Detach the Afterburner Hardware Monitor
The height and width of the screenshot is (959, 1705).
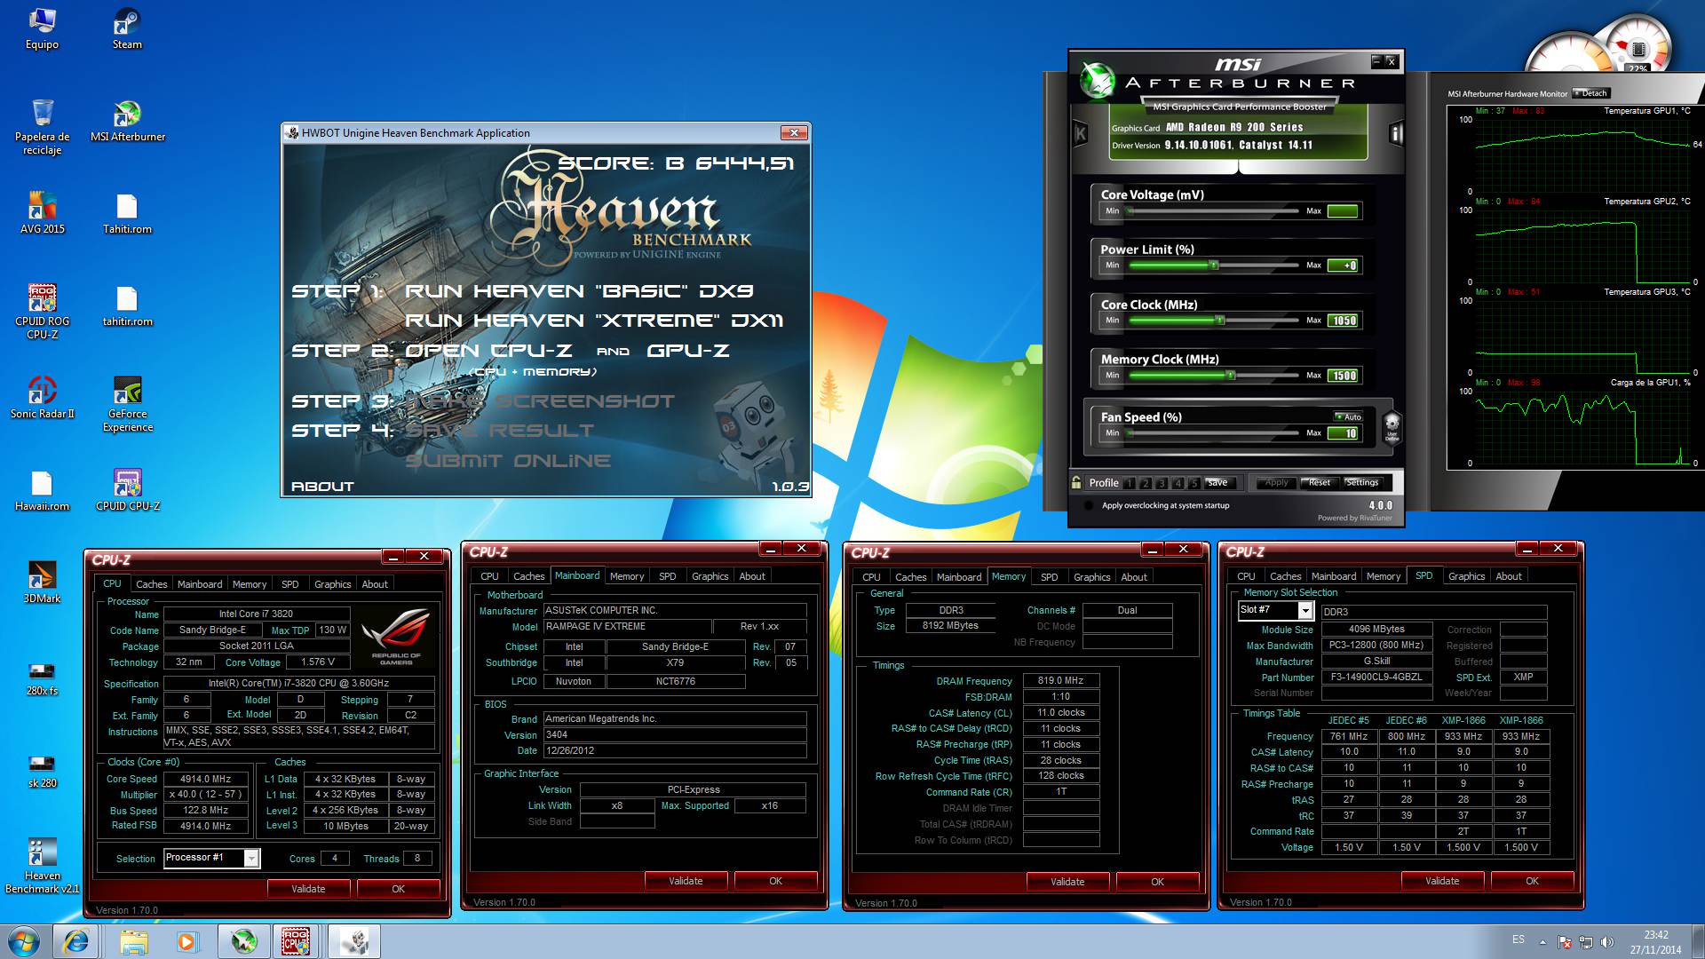[1590, 92]
